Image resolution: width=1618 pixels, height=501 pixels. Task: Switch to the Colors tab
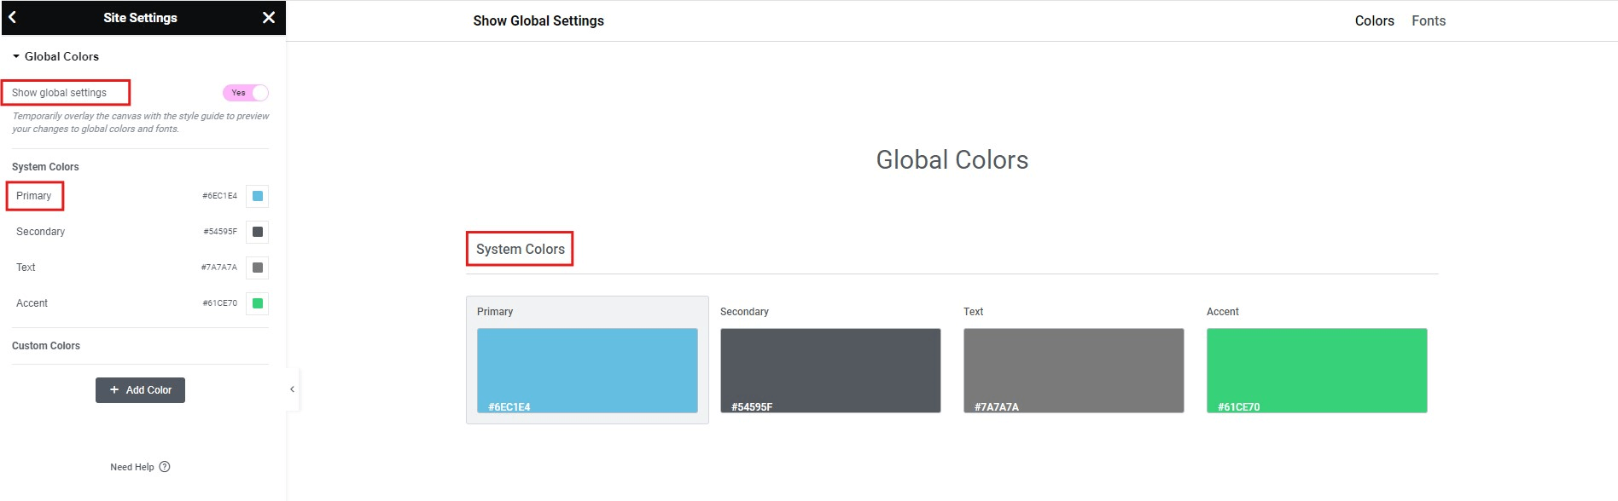click(1374, 20)
